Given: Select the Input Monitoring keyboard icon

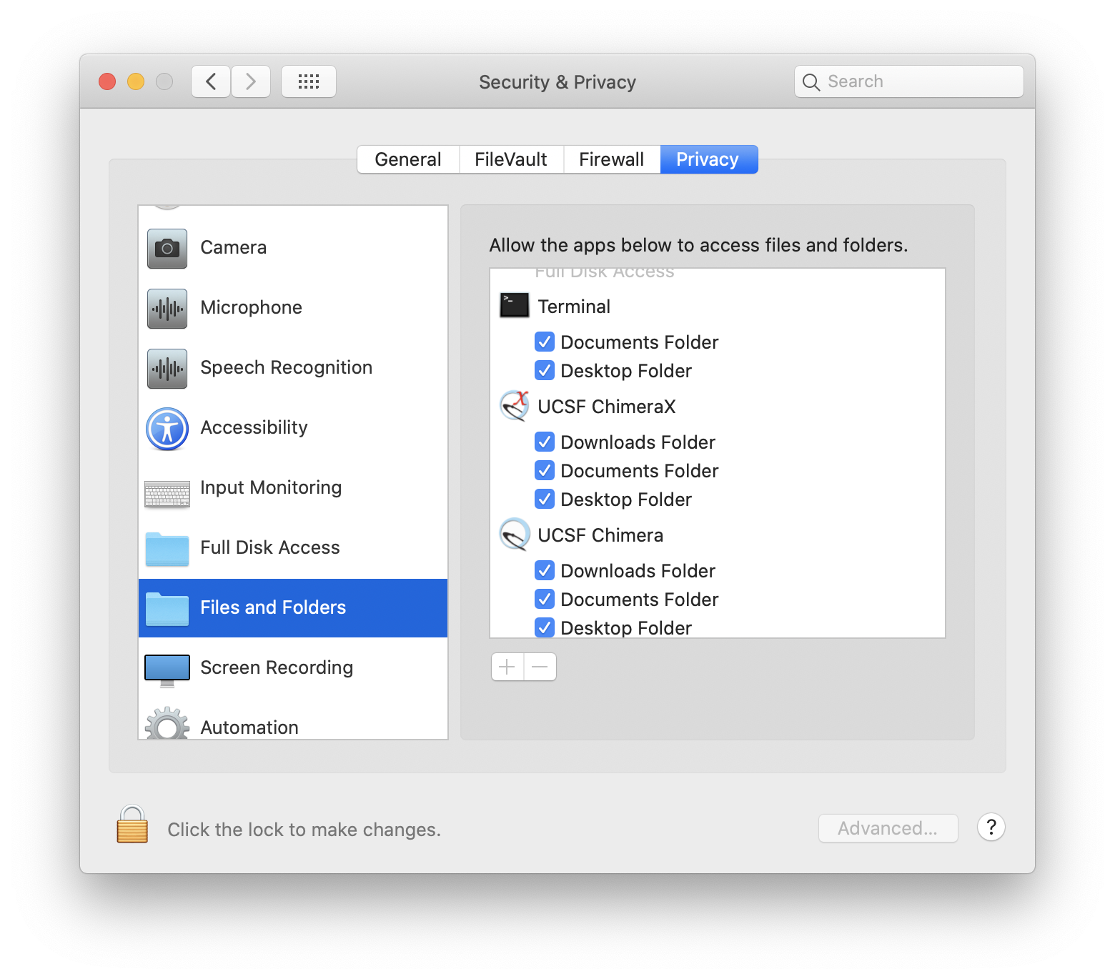Looking at the screenshot, I should point(167,488).
